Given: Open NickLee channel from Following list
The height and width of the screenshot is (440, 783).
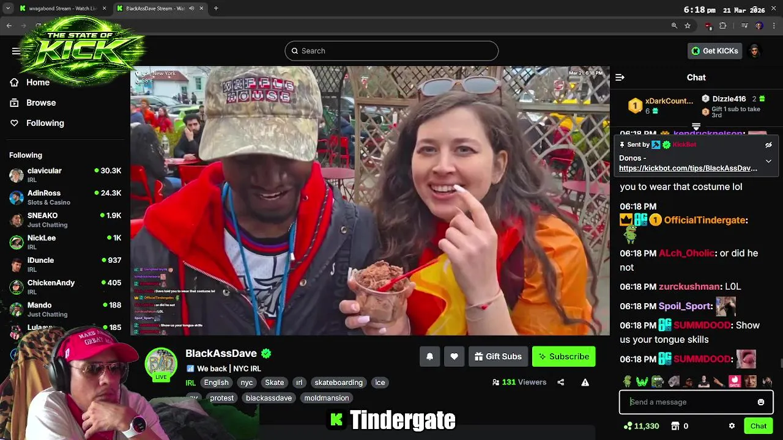Looking at the screenshot, I should [x=65, y=242].
